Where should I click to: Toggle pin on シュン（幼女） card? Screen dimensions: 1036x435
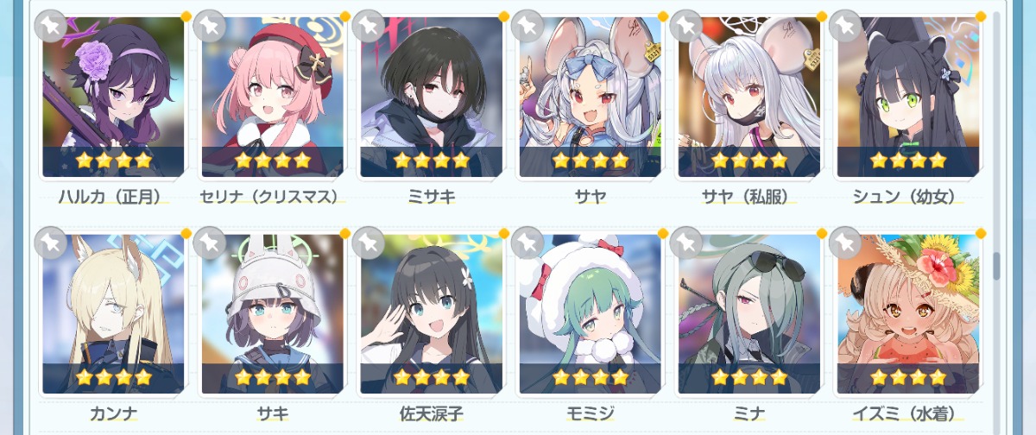pyautogui.click(x=845, y=27)
